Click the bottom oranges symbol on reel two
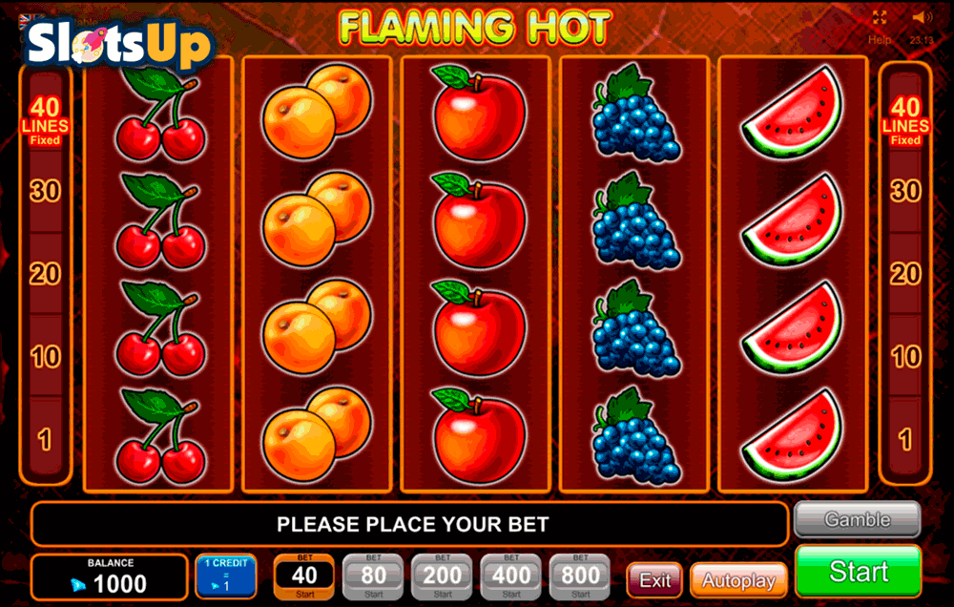Viewport: 954px width, 607px height. [x=317, y=436]
